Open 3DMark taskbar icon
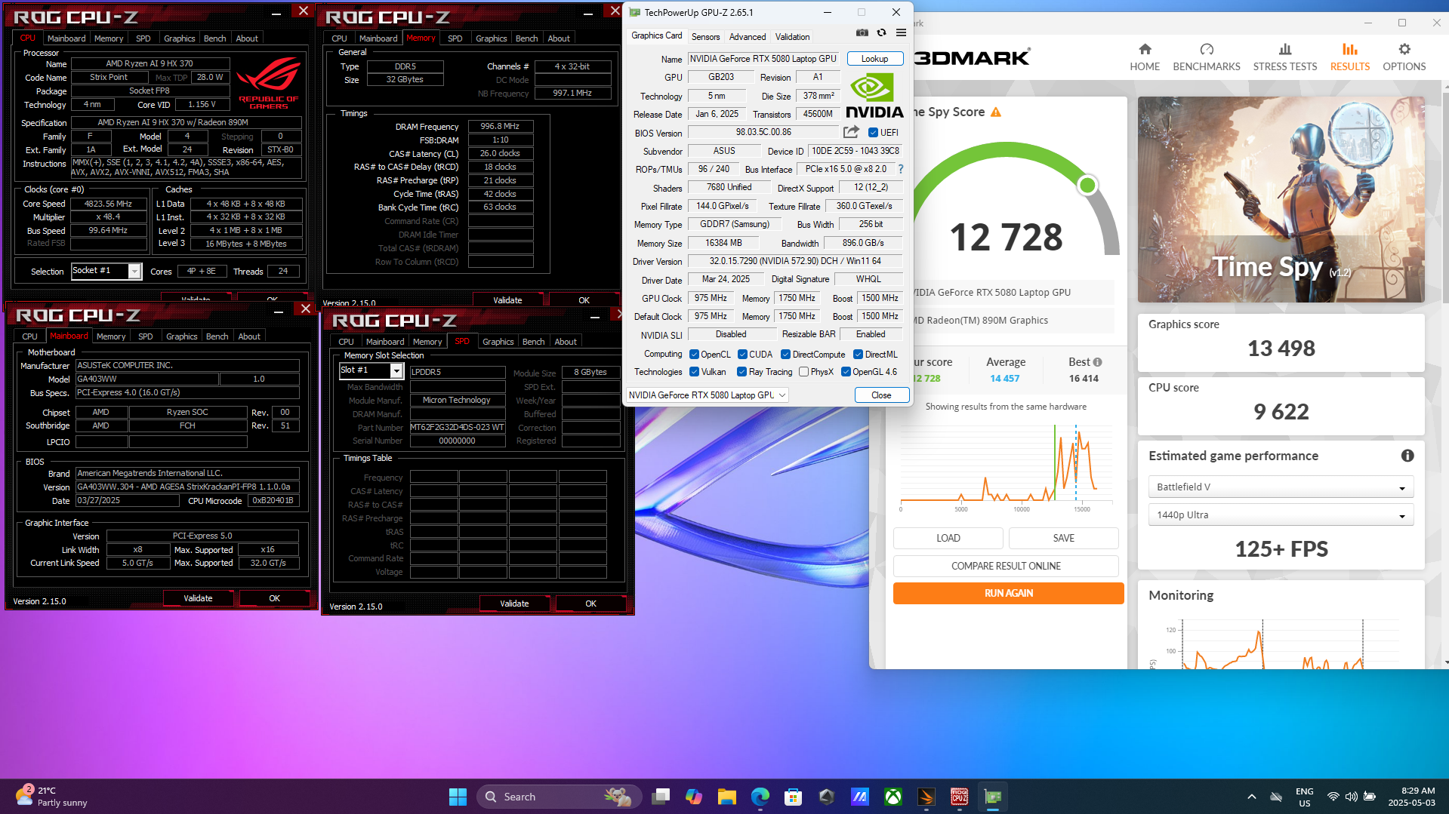This screenshot has height=814, width=1449. (926, 797)
